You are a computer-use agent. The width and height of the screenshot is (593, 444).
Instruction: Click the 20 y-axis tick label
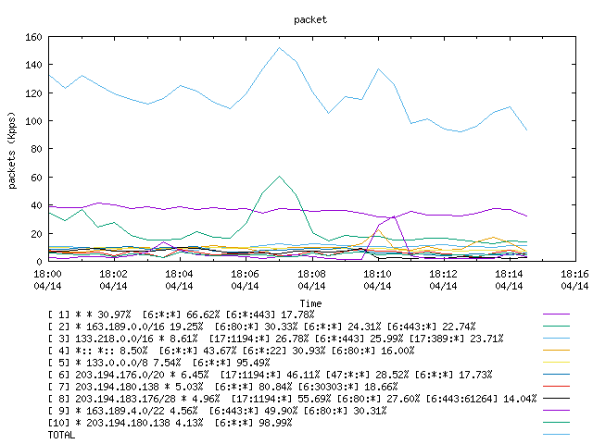[36, 234]
